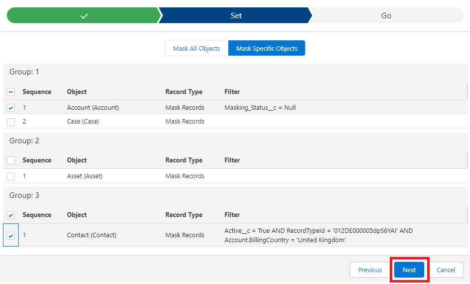This screenshot has height=284, width=470.
Task: Click the Cancel button
Action: tap(445, 270)
